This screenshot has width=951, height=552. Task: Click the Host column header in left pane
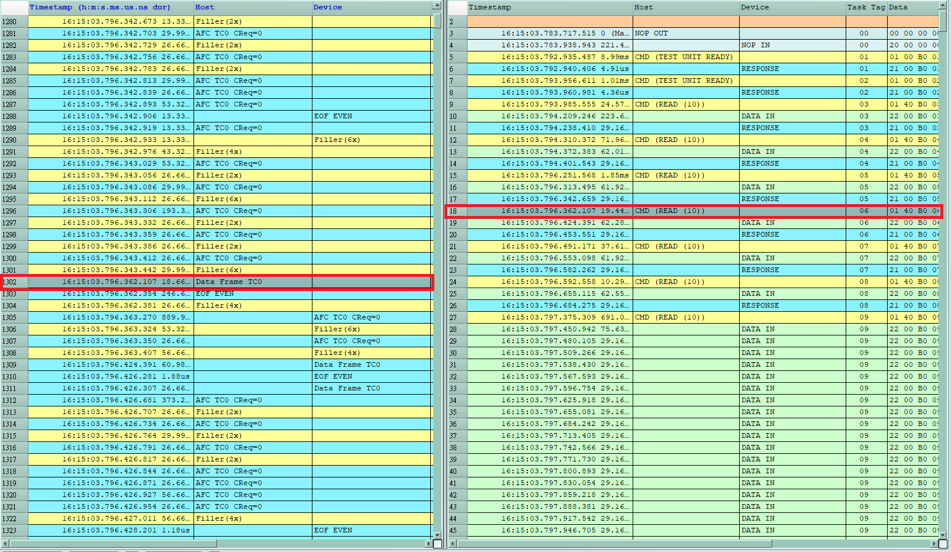tap(253, 7)
